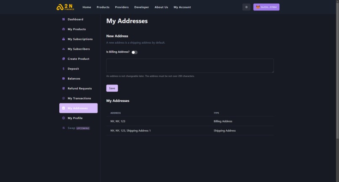Click the Deposit dollar icon
This screenshot has width=339, height=182.
[x=64, y=69]
